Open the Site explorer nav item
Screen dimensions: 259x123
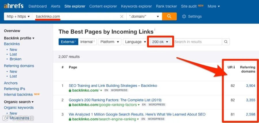coord(75,6)
